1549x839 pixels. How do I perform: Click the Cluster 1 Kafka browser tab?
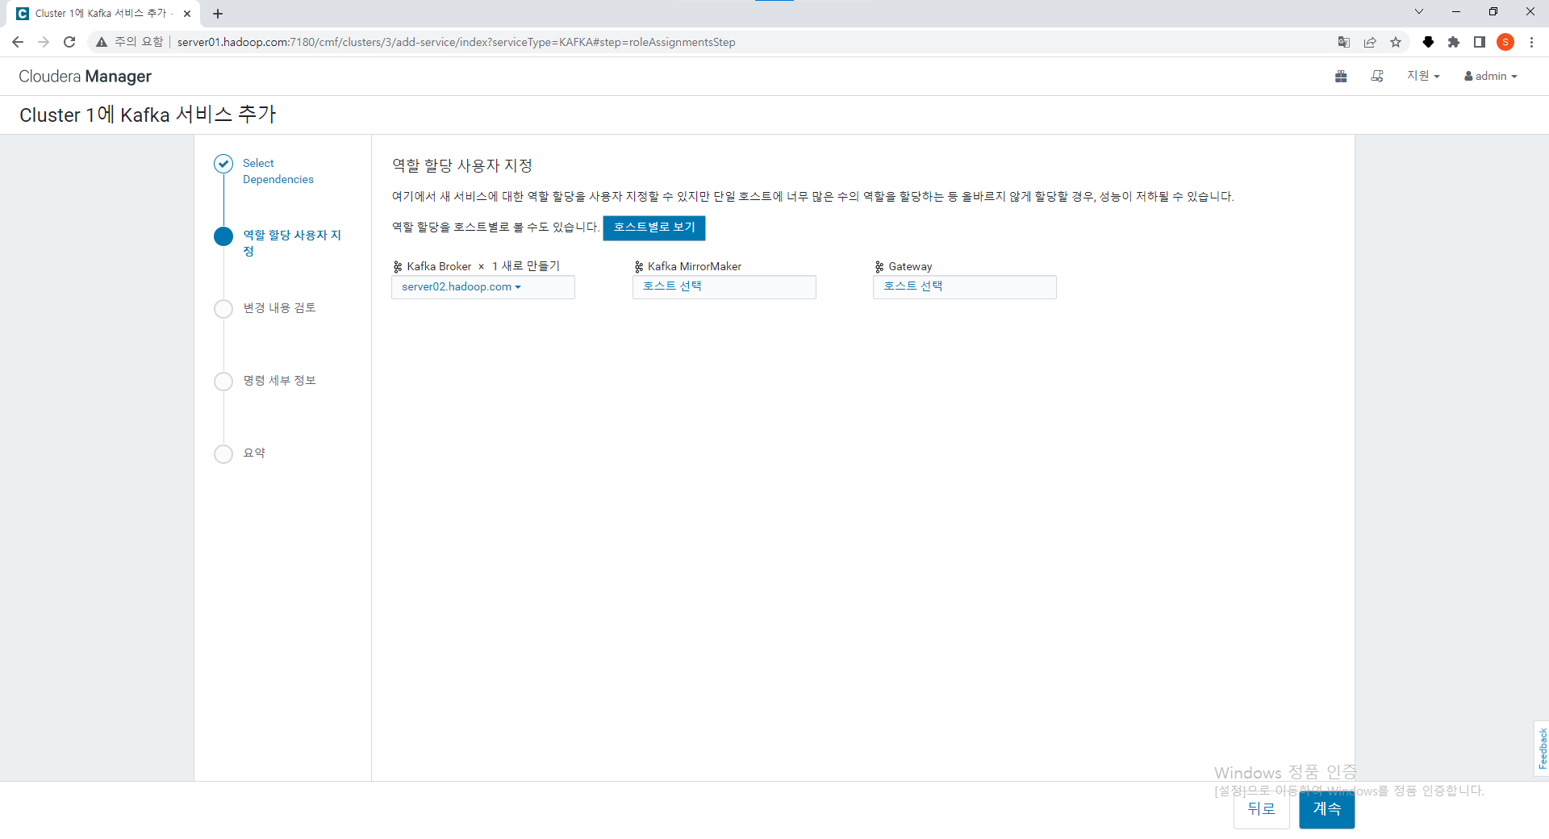tap(102, 14)
